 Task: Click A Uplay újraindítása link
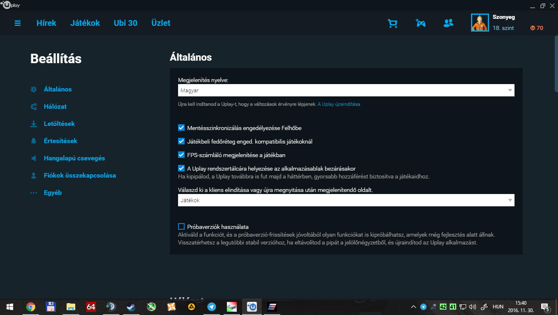click(339, 104)
